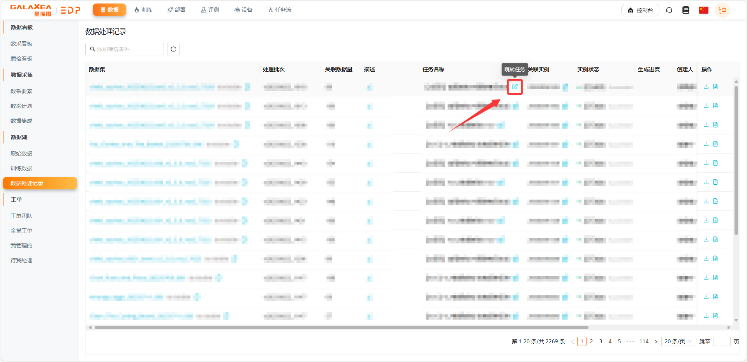Screen dimensions: 747x362
Task: Click the ellipsis to jump pages forward
Action: 630,341
